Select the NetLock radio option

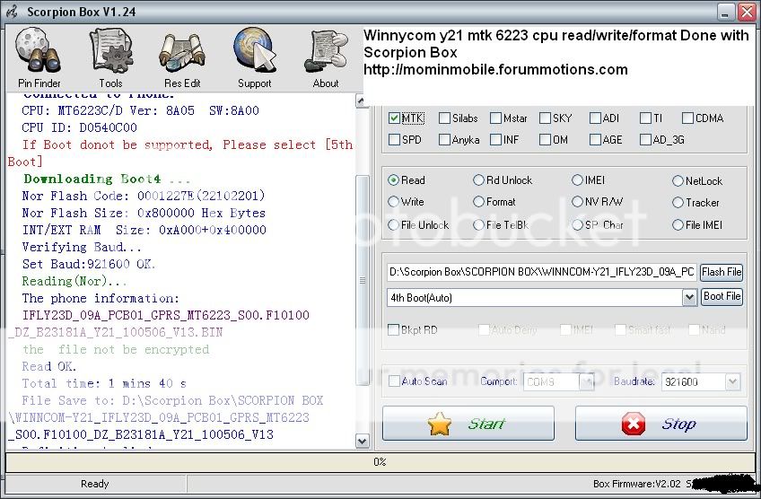click(678, 181)
